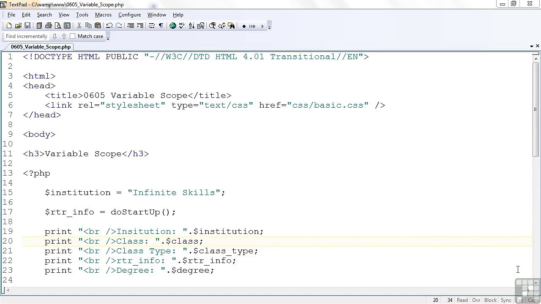
Task: Select the 0605_Variable_Scope.php document tab
Action: pyautogui.click(x=41, y=47)
